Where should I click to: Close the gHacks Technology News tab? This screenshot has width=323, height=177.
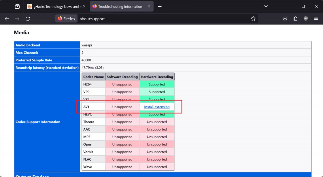point(84,6)
